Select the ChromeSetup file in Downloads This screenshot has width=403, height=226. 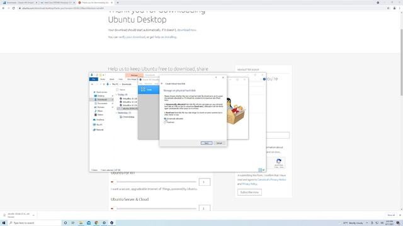pyautogui.click(x=127, y=117)
